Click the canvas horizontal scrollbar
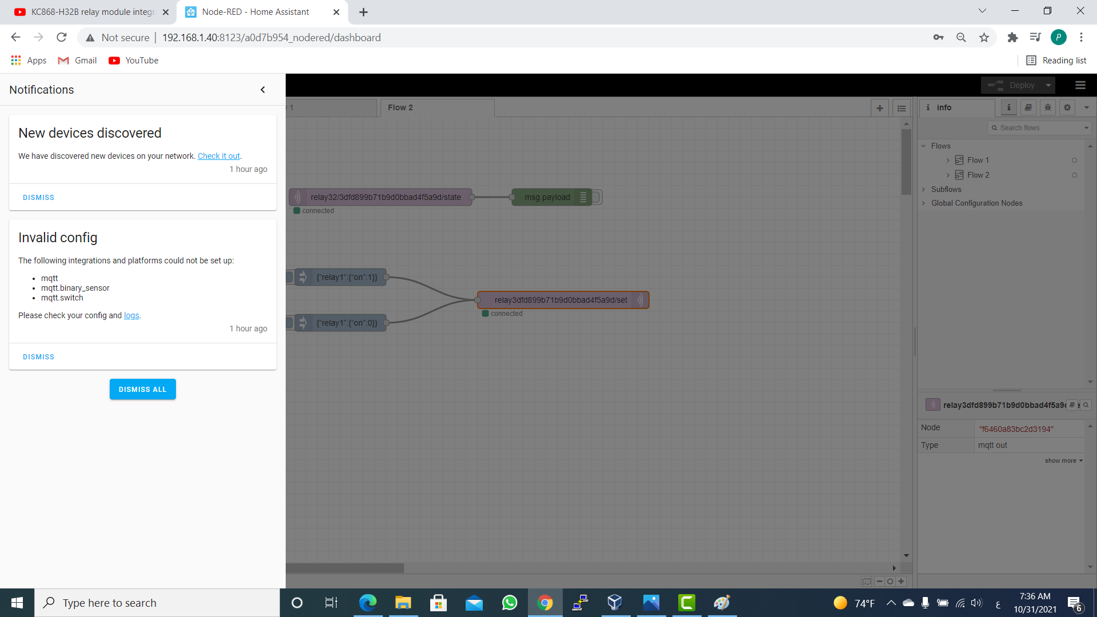This screenshot has width=1097, height=617. pos(345,568)
